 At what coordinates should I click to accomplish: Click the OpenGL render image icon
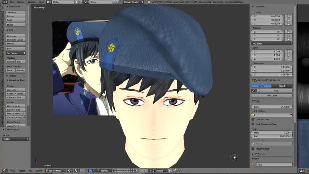(x=175, y=171)
